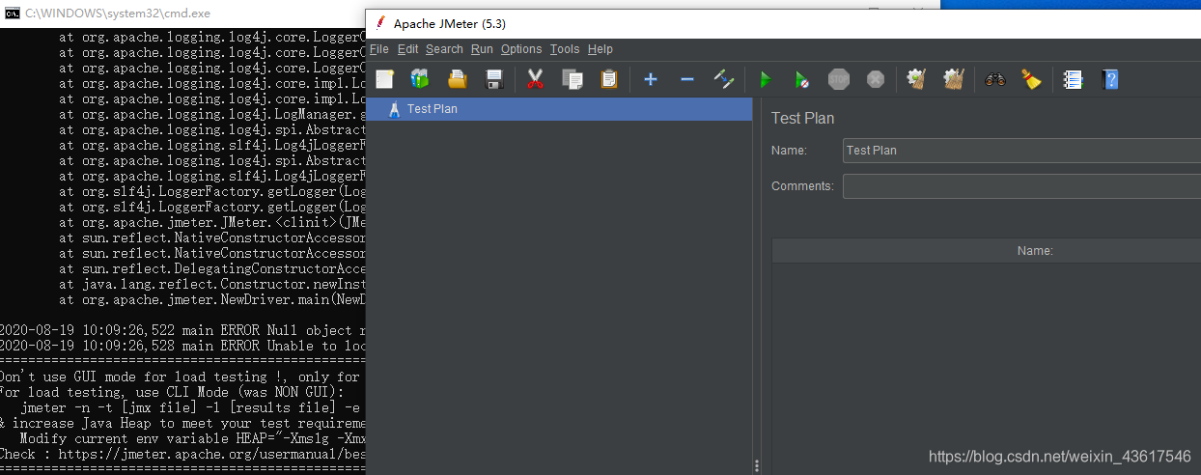Image resolution: width=1201 pixels, height=475 pixels.
Task: Open the Templates icon in JMeter toolbar
Action: 420,79
